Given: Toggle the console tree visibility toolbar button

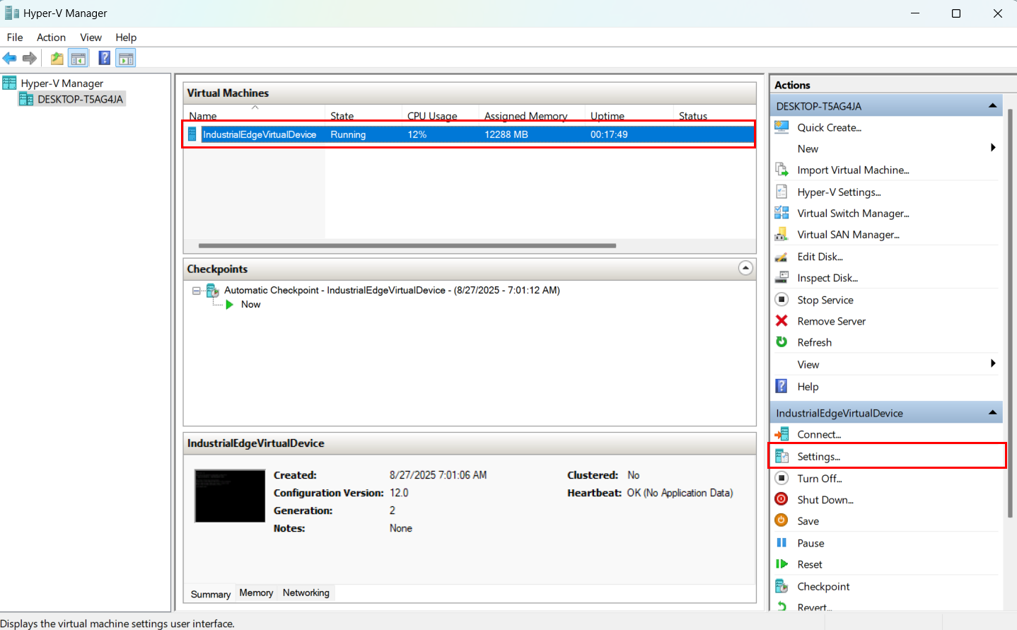Looking at the screenshot, I should pos(79,58).
